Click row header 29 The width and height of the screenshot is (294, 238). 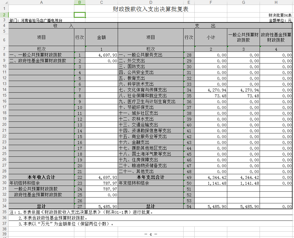pos(4,177)
